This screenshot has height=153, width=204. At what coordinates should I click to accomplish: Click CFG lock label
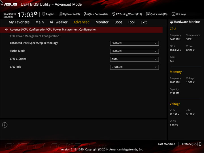coord(15,67)
